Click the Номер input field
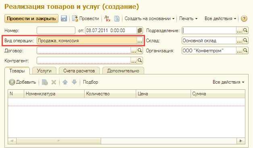This screenshot has height=148, width=253. click(56, 31)
